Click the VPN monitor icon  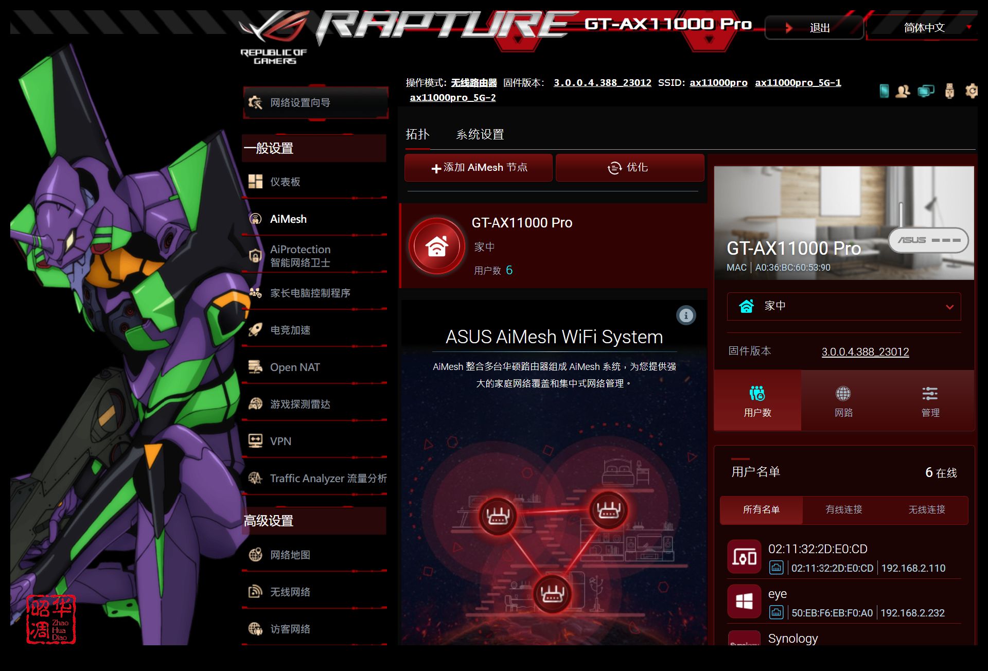(255, 441)
